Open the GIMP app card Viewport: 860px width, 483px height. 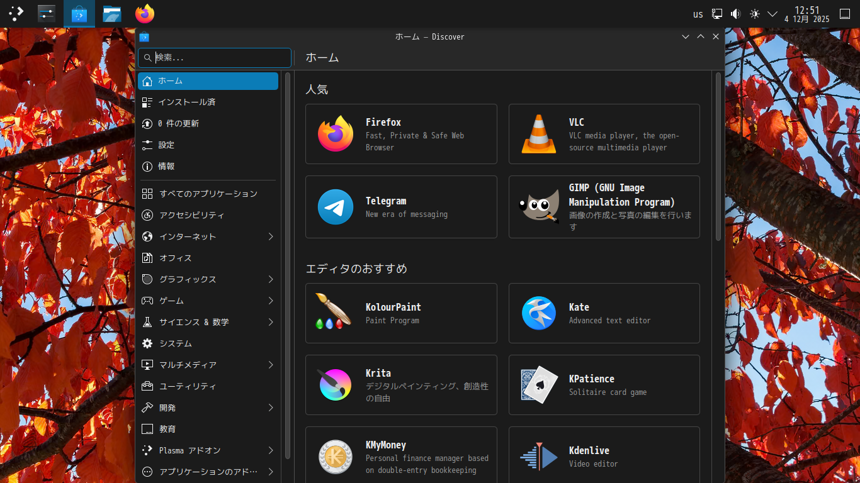(604, 207)
